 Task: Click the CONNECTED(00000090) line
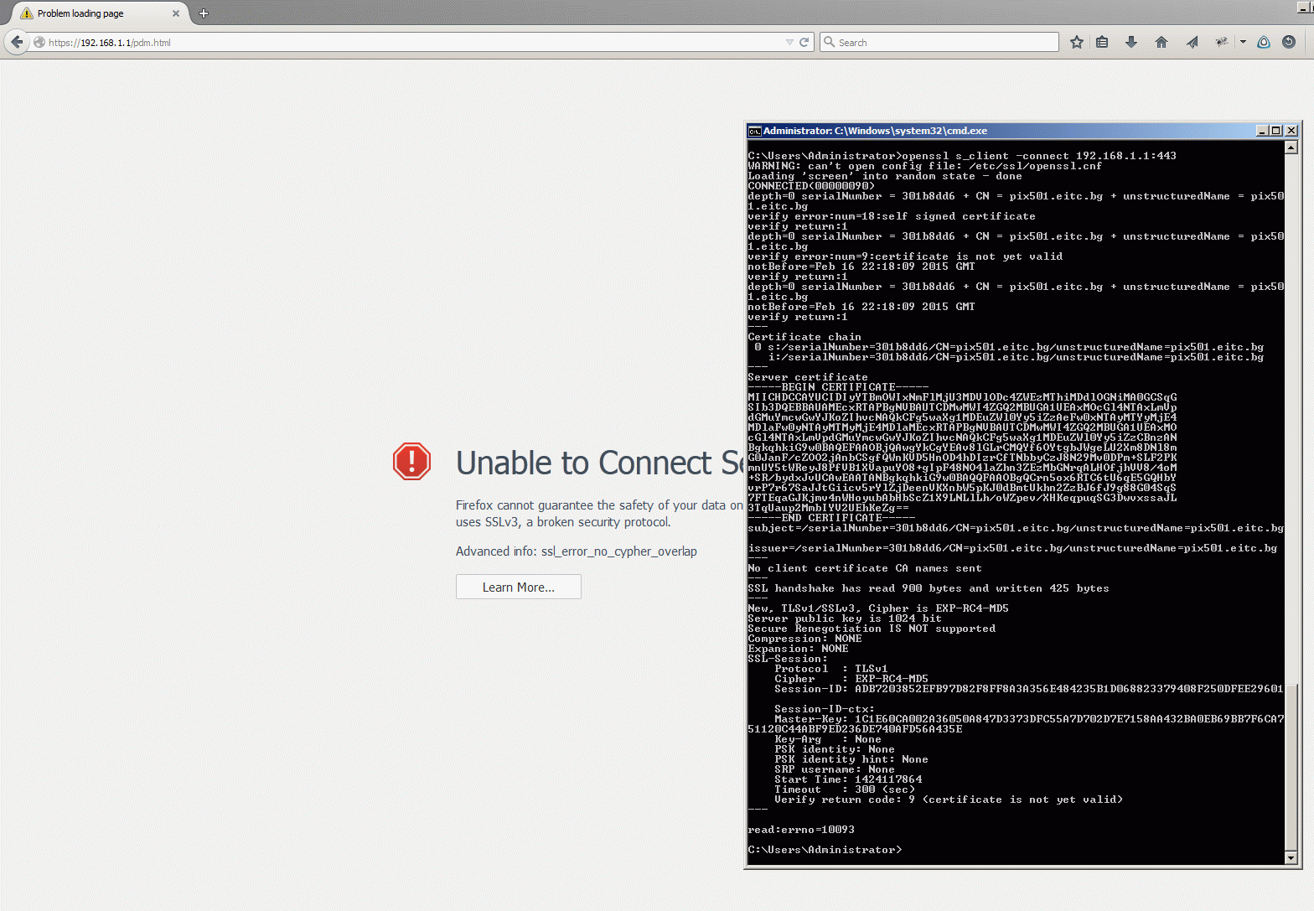(811, 186)
